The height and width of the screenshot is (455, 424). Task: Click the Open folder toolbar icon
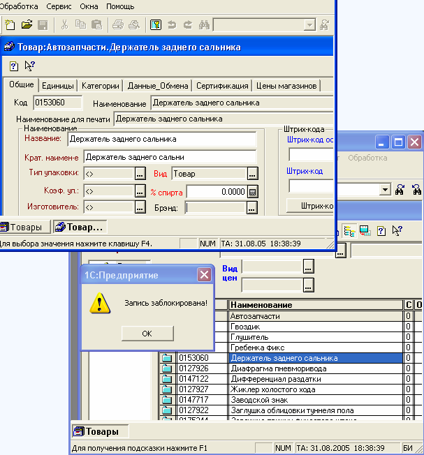27,25
